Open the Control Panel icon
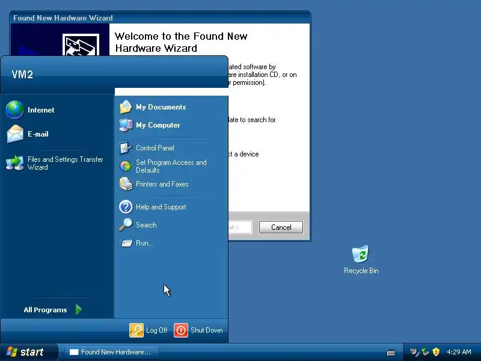 (126, 148)
